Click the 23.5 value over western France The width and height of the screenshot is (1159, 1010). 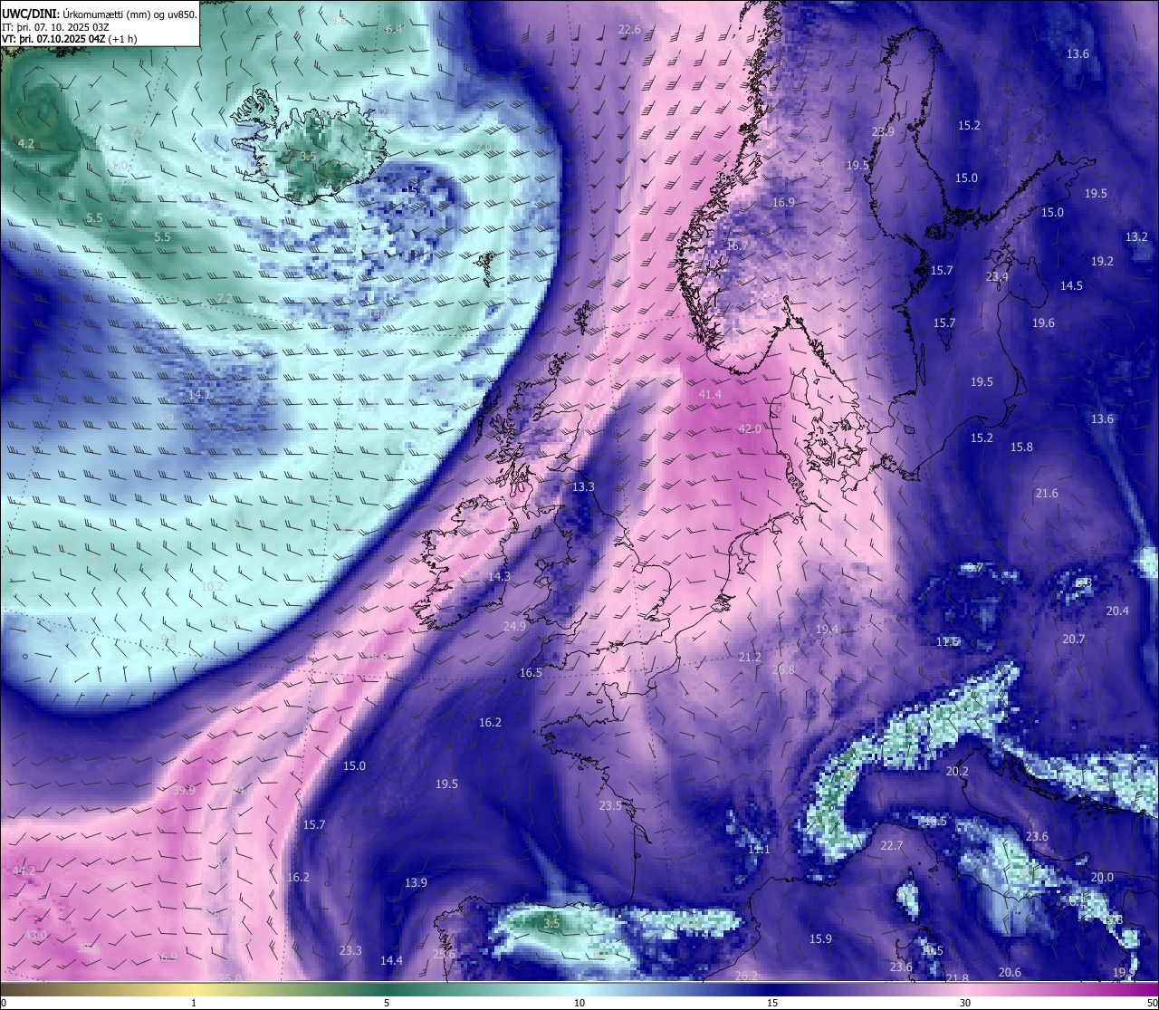point(610,805)
